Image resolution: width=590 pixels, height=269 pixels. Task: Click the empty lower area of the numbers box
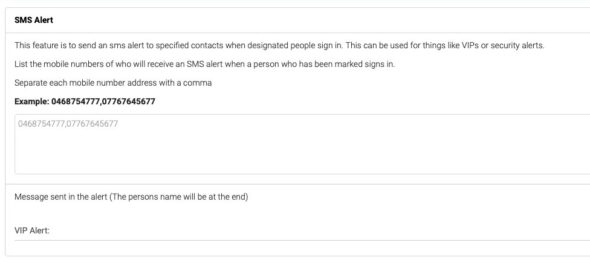pyautogui.click(x=302, y=157)
